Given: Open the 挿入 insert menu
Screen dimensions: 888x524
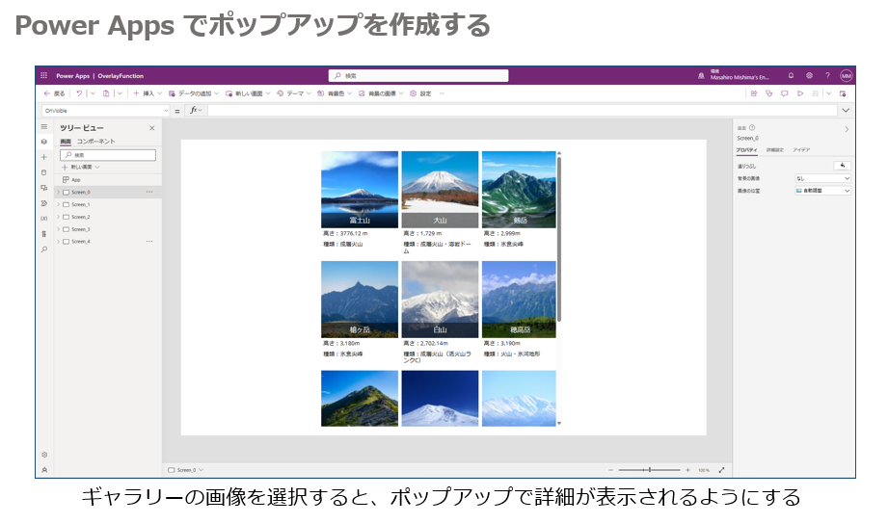Looking at the screenshot, I should tap(148, 93).
